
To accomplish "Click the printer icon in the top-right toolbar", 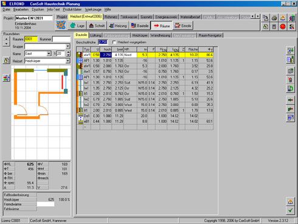I will 274,18.
